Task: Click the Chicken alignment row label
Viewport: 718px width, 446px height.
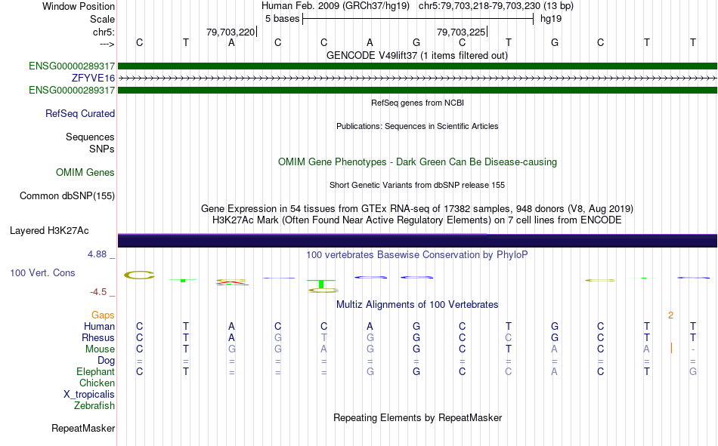Action: click(97, 383)
